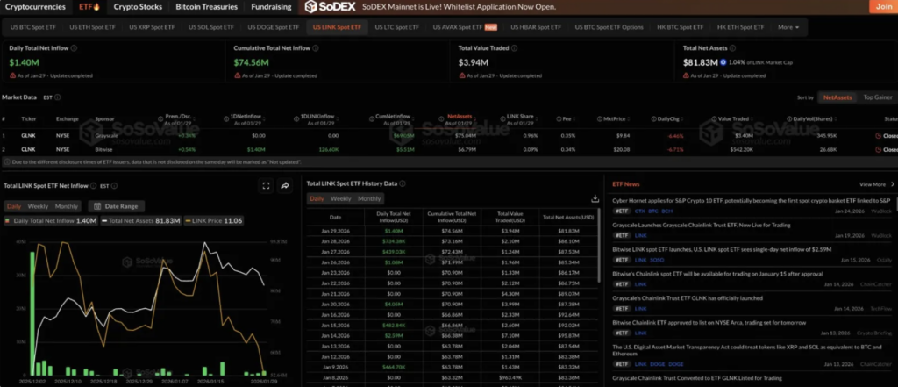This screenshot has height=387, width=898.
Task: Open the Fundraising tab
Action: pos(272,7)
